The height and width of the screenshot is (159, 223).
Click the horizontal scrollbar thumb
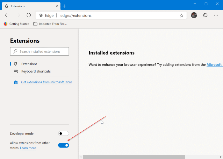coord(134,157)
